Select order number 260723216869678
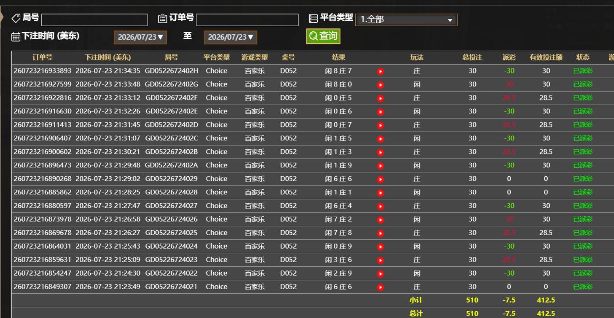The width and height of the screenshot is (614, 318). [43, 233]
